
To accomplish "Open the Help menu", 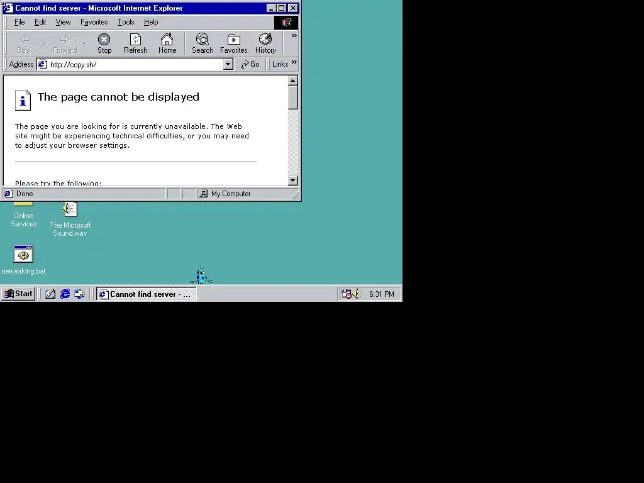I will pos(151,22).
